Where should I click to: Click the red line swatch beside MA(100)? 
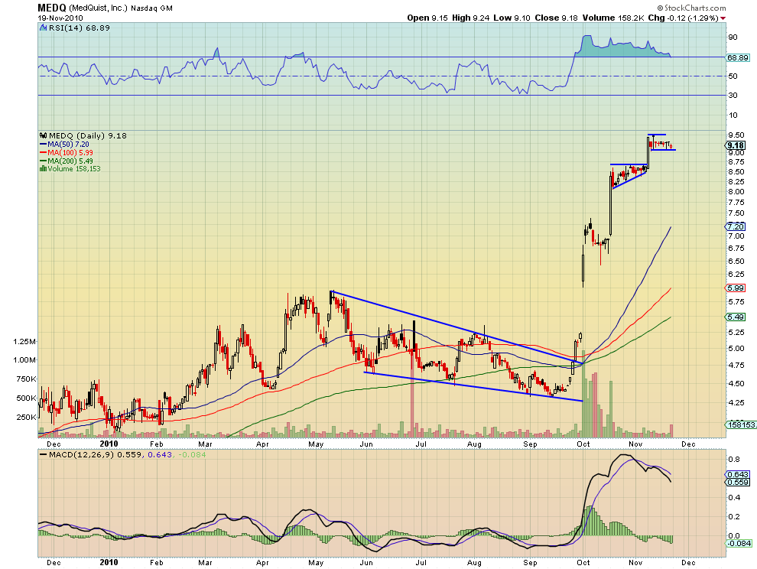click(x=43, y=153)
